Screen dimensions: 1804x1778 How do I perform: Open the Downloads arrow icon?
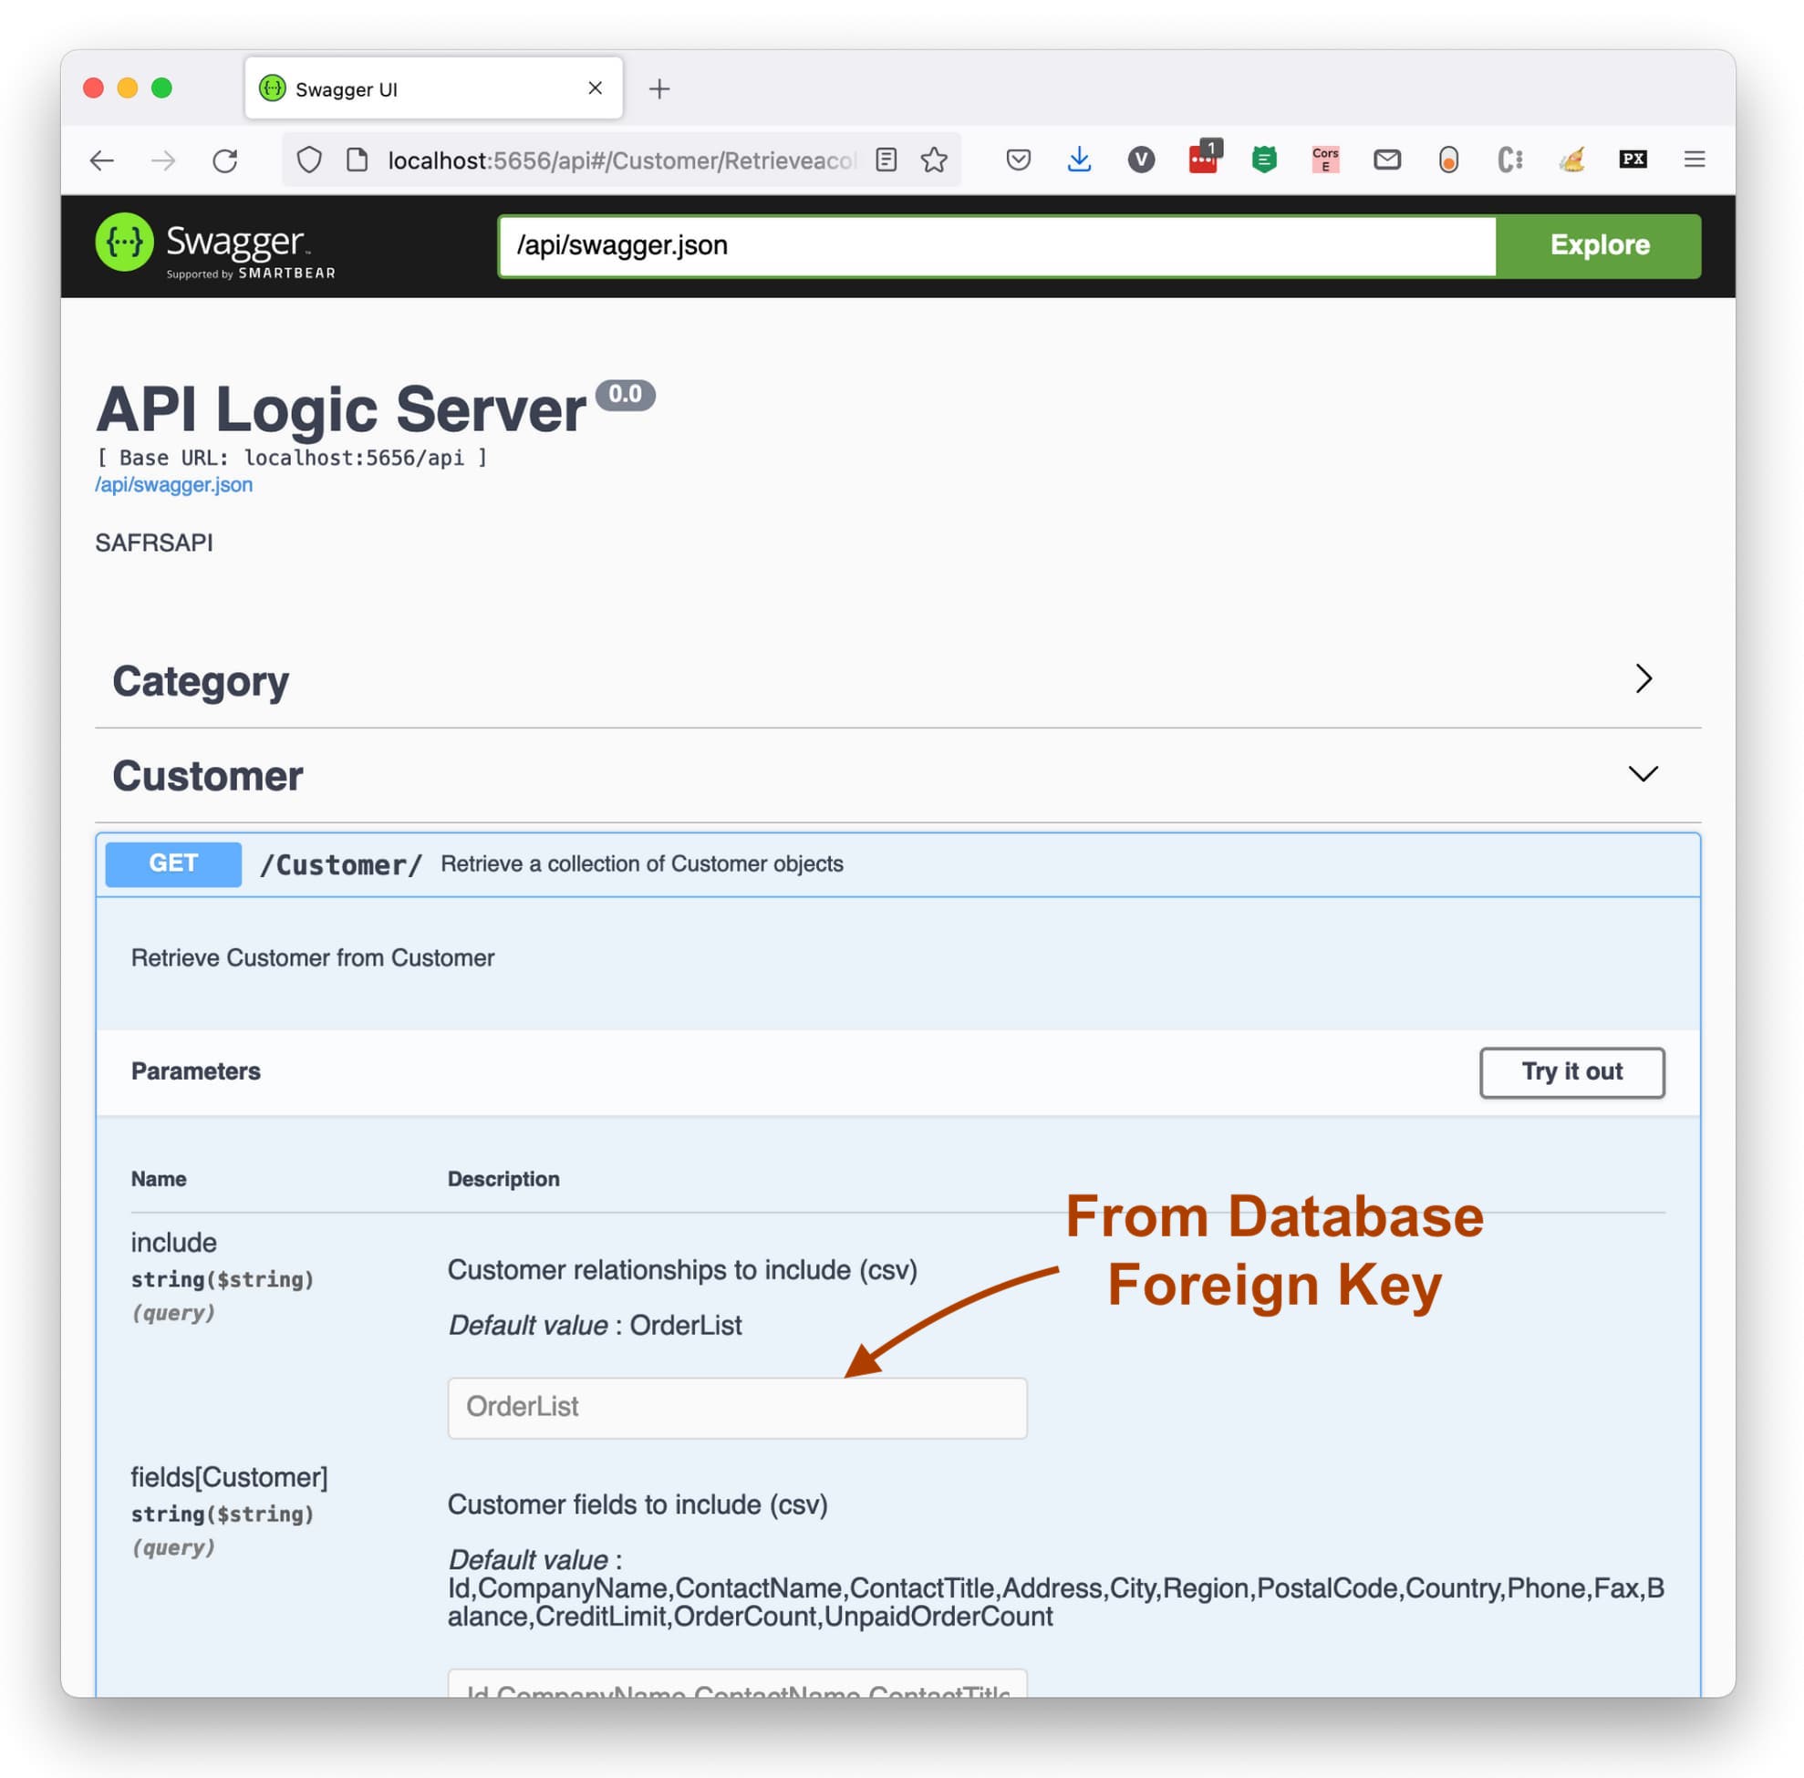[x=1078, y=160]
